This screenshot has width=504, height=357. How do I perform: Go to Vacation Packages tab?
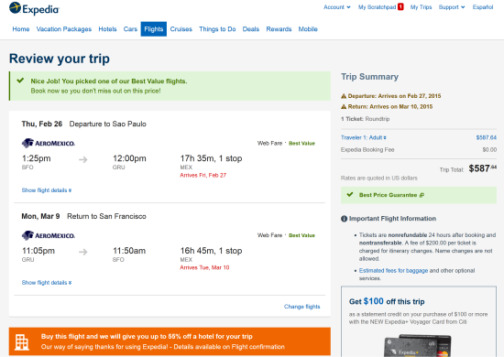tap(64, 29)
